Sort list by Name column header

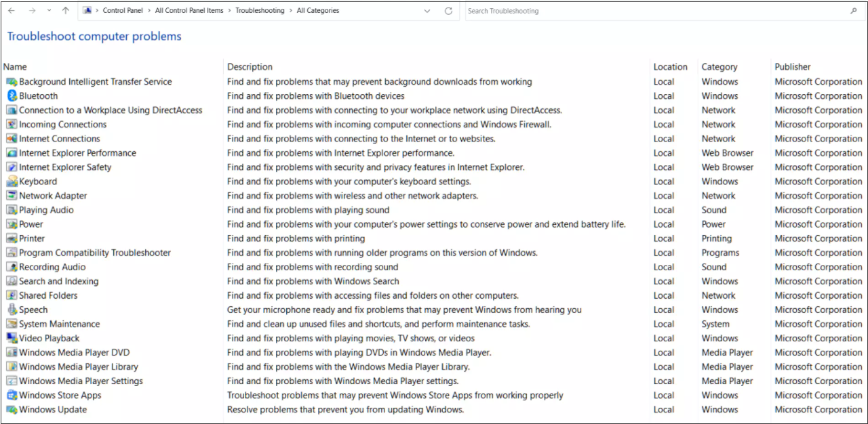point(15,67)
